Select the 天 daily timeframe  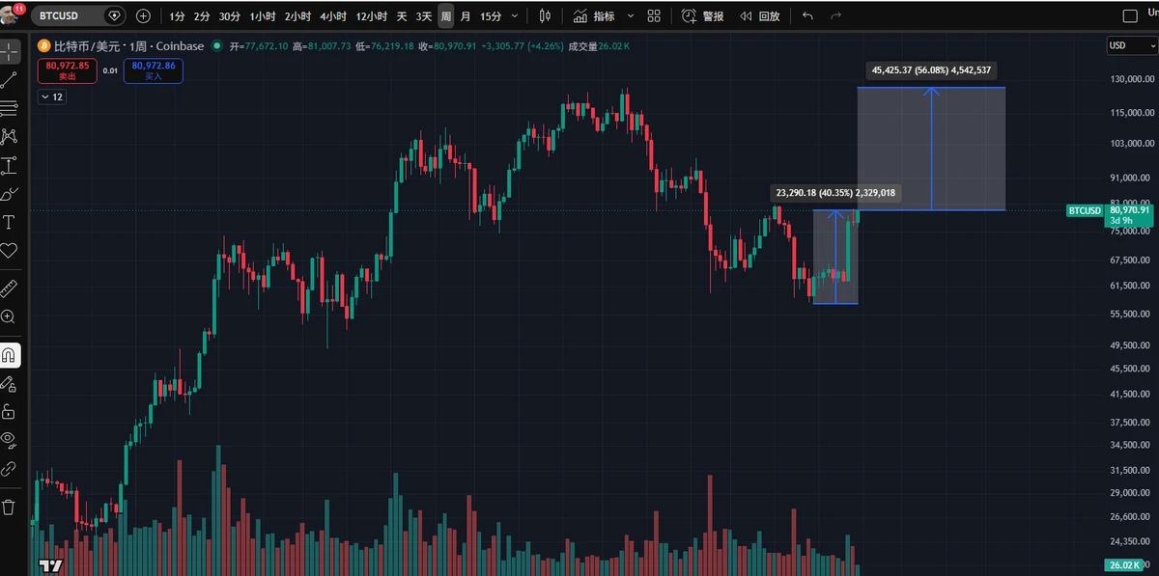click(402, 16)
